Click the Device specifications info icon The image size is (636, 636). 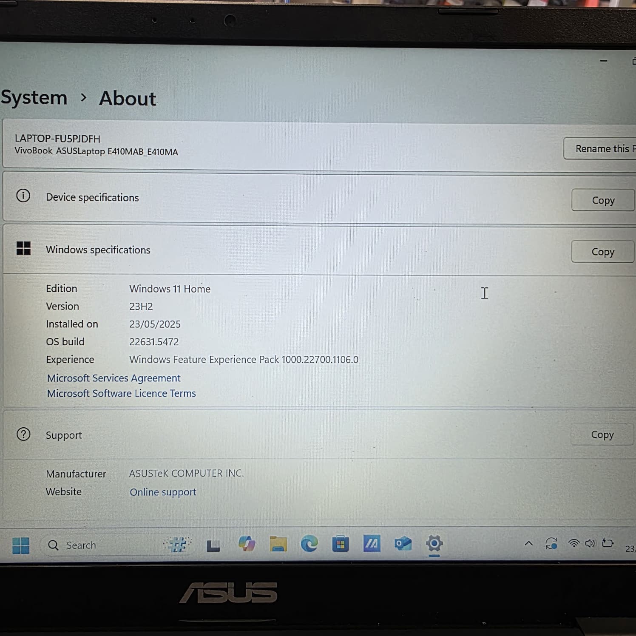tap(23, 196)
